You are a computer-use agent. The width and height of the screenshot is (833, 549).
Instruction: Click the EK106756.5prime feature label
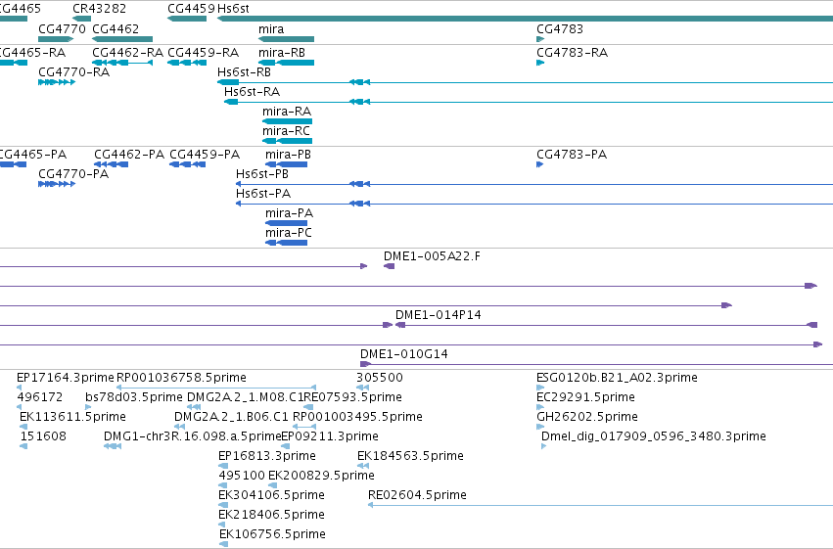tap(272, 534)
